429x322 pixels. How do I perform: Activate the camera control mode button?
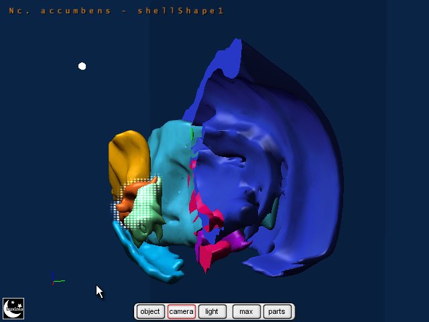(x=181, y=311)
